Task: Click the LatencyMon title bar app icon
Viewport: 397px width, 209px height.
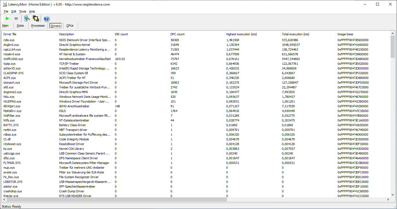Action: (x=5, y=4)
